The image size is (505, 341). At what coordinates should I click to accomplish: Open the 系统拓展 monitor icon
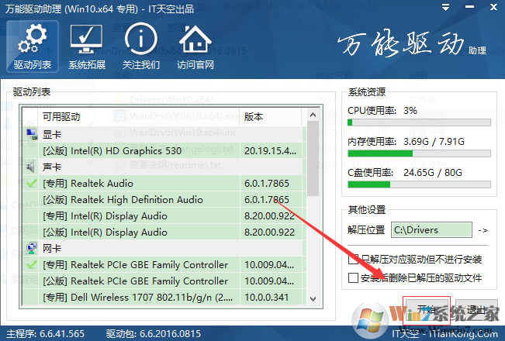(x=87, y=46)
